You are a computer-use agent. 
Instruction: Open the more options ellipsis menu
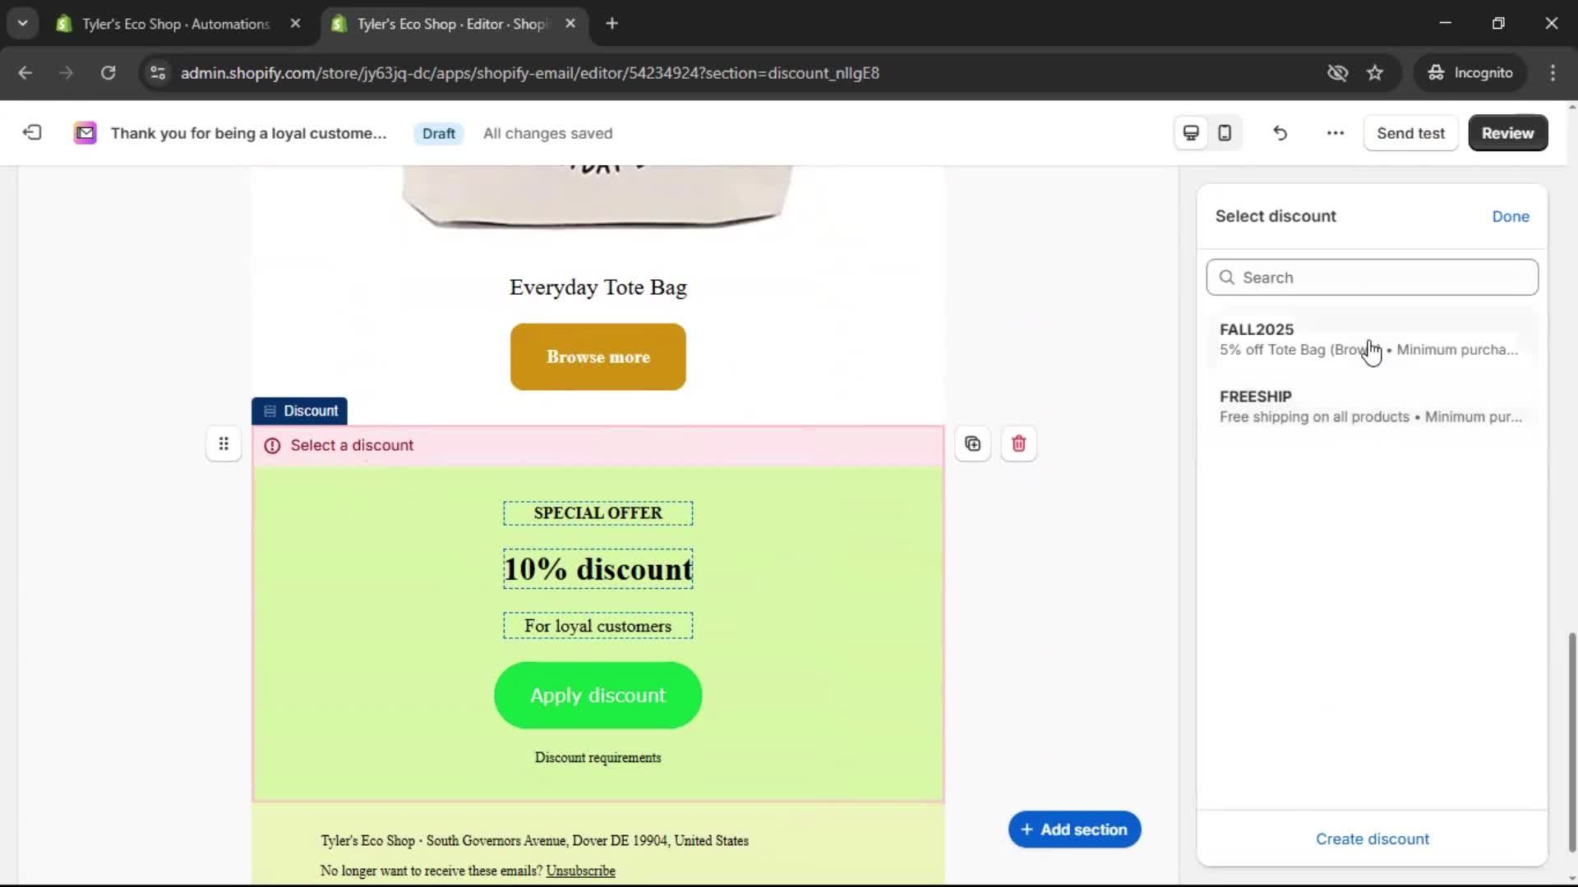click(x=1334, y=132)
